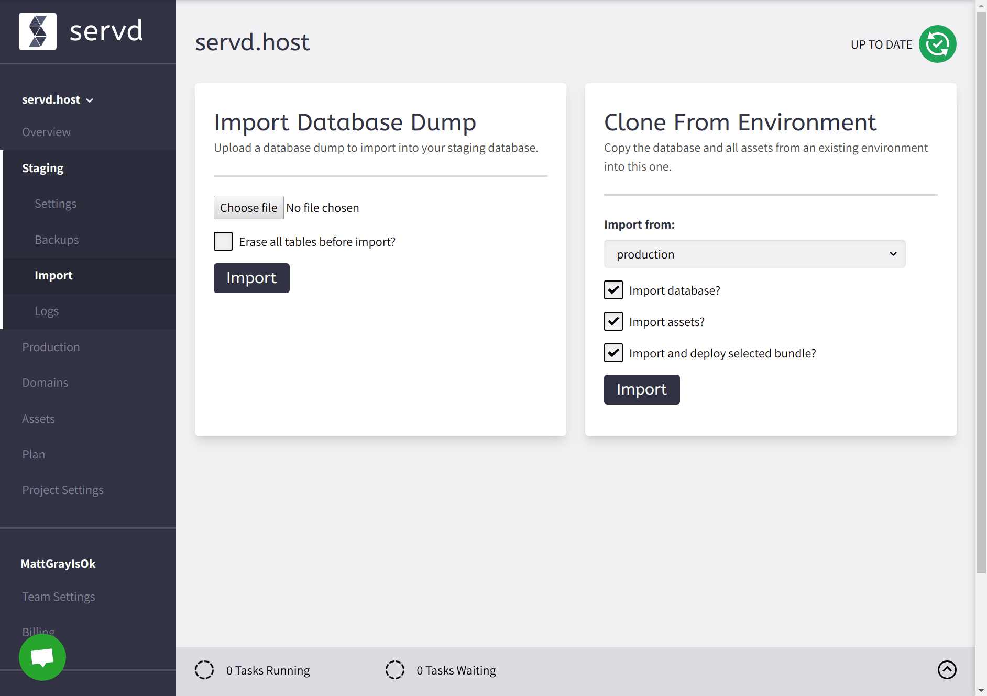Click the servd.host page title
This screenshot has height=696, width=987.
[253, 42]
